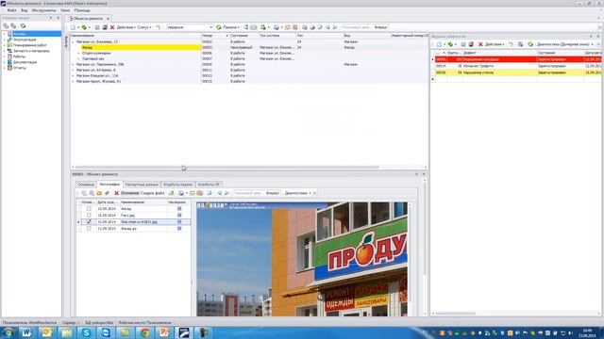Image resolution: width=604 pixels, height=339 pixels.
Task: Click the red X delete icon in photo toolbar
Action: [116, 193]
